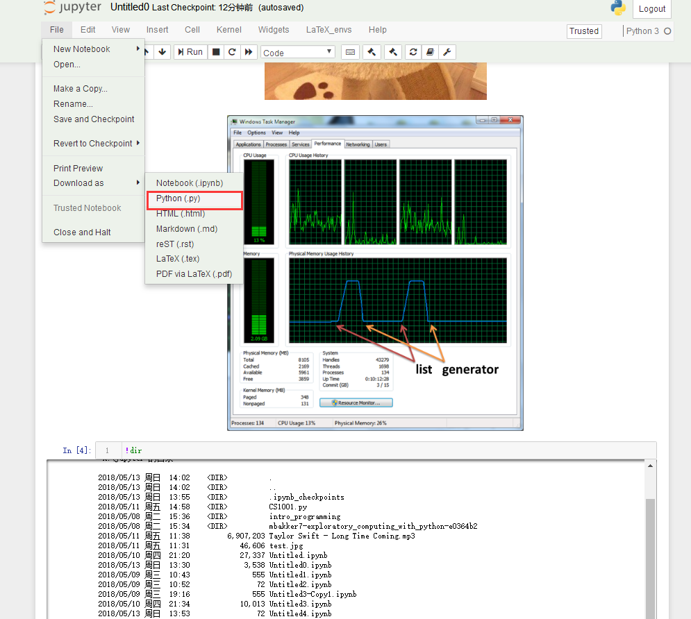This screenshot has width=691, height=619.
Task: Select Make a Copy...
Action: pos(94,89)
